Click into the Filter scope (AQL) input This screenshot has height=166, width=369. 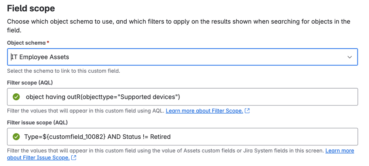(x=259, y=97)
